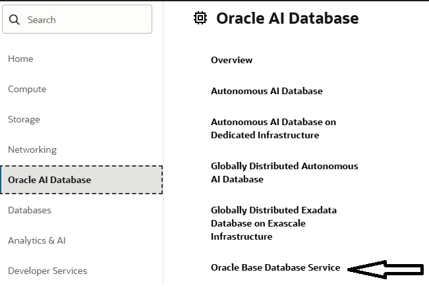Click inside the Search input field

point(86,20)
